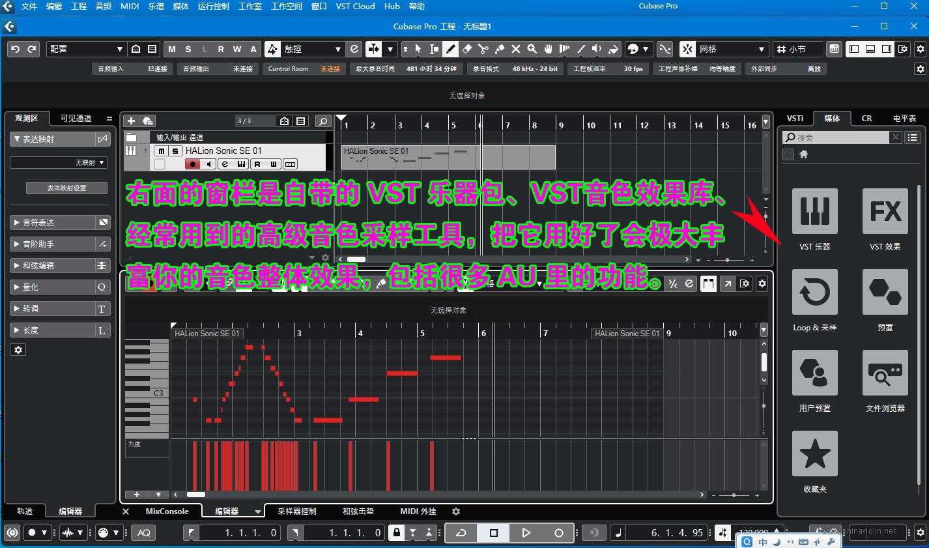Toggle global mute M state button
This screenshot has width=929, height=548.
172,49
